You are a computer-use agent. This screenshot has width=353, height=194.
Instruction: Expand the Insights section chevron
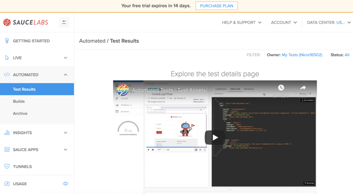coord(65,133)
